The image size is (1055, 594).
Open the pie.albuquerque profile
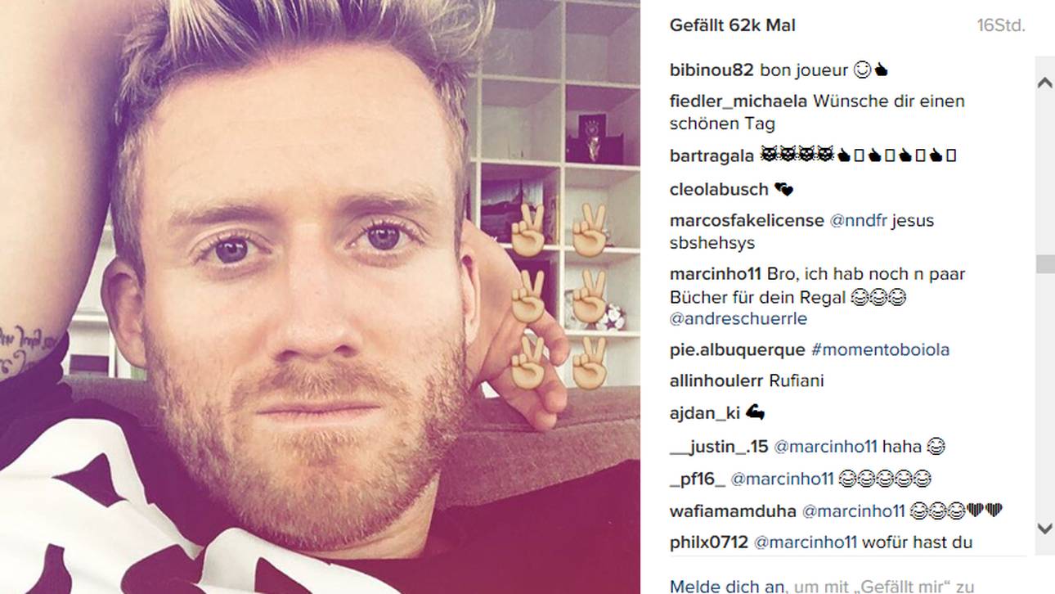[x=738, y=350]
